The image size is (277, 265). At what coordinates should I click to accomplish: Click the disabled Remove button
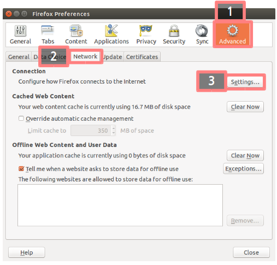click(245, 221)
